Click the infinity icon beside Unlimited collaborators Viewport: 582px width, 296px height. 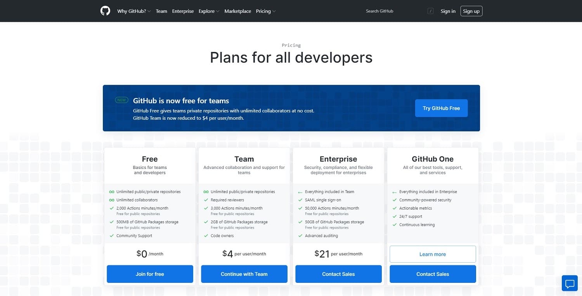[x=112, y=200]
